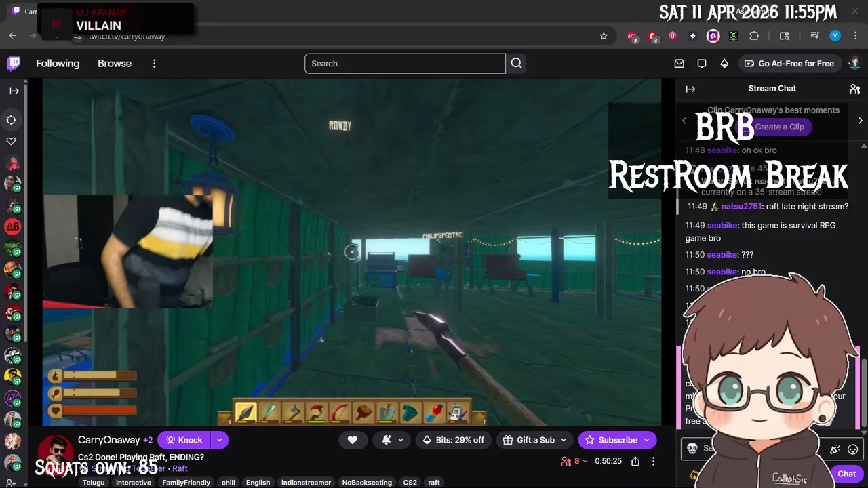This screenshot has height=488, width=868.
Task: Open the user avatar menu in Twitch header
Action: click(x=854, y=64)
